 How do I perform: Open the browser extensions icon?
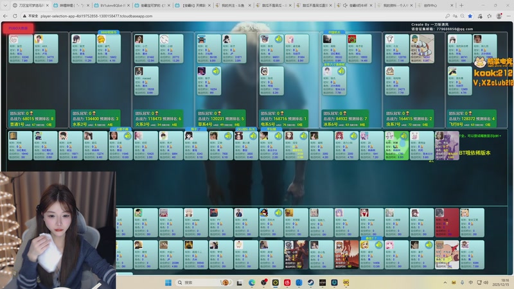pos(480,15)
